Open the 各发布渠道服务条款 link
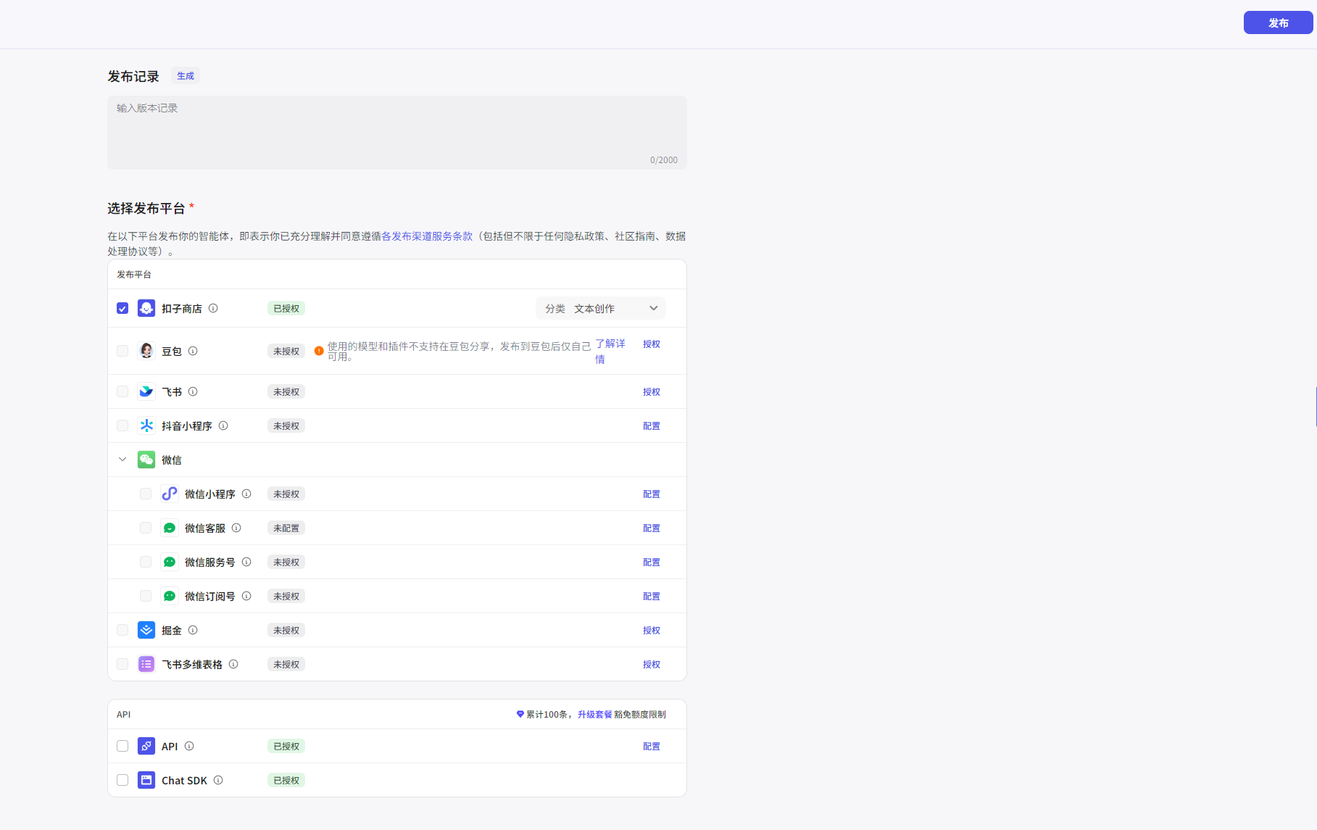The height and width of the screenshot is (830, 1317). tap(427, 236)
